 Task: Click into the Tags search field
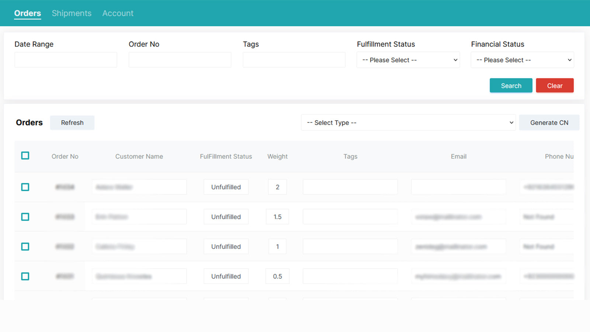click(294, 59)
